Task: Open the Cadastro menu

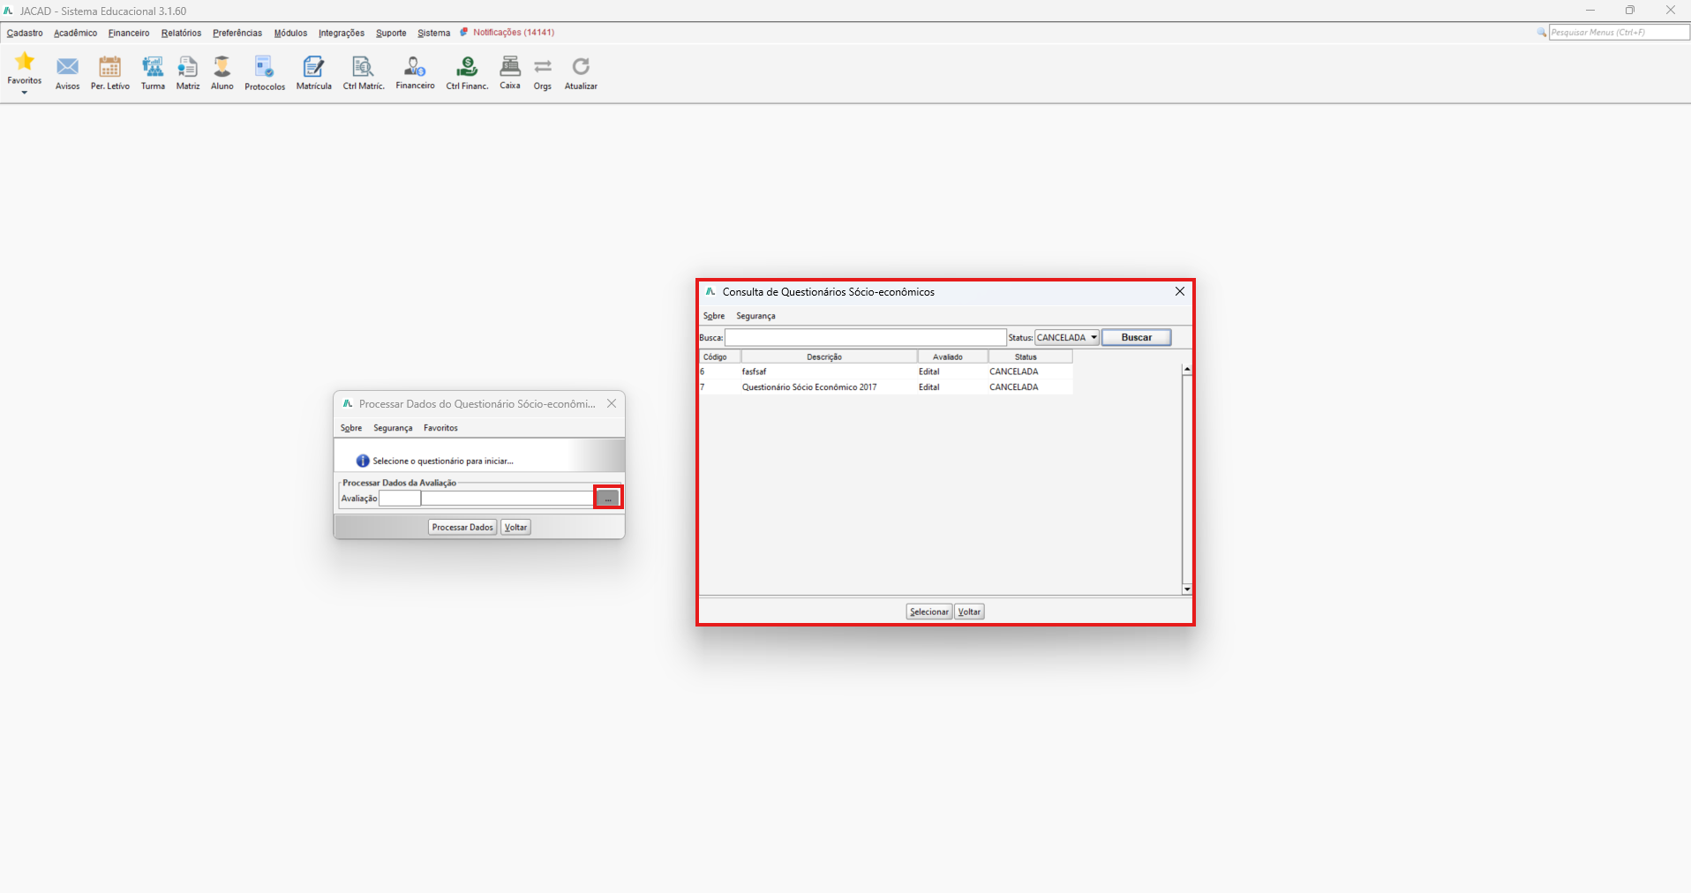Action: coord(25,33)
